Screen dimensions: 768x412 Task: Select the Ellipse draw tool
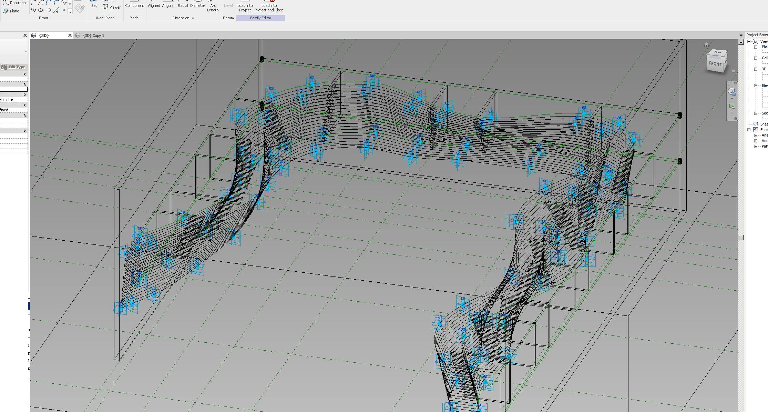point(41,10)
